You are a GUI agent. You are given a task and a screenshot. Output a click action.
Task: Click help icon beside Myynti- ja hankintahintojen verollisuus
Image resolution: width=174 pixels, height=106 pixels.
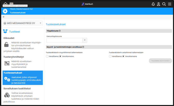83,47
